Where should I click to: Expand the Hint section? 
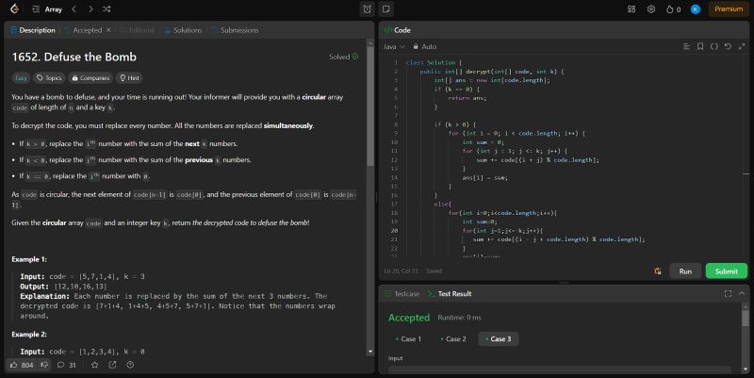[x=130, y=78]
